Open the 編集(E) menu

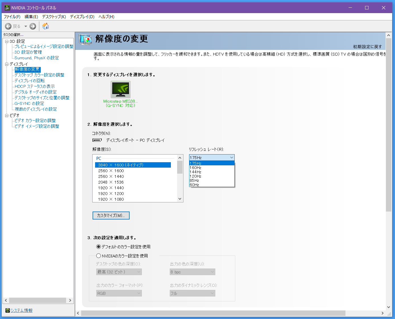31,17
